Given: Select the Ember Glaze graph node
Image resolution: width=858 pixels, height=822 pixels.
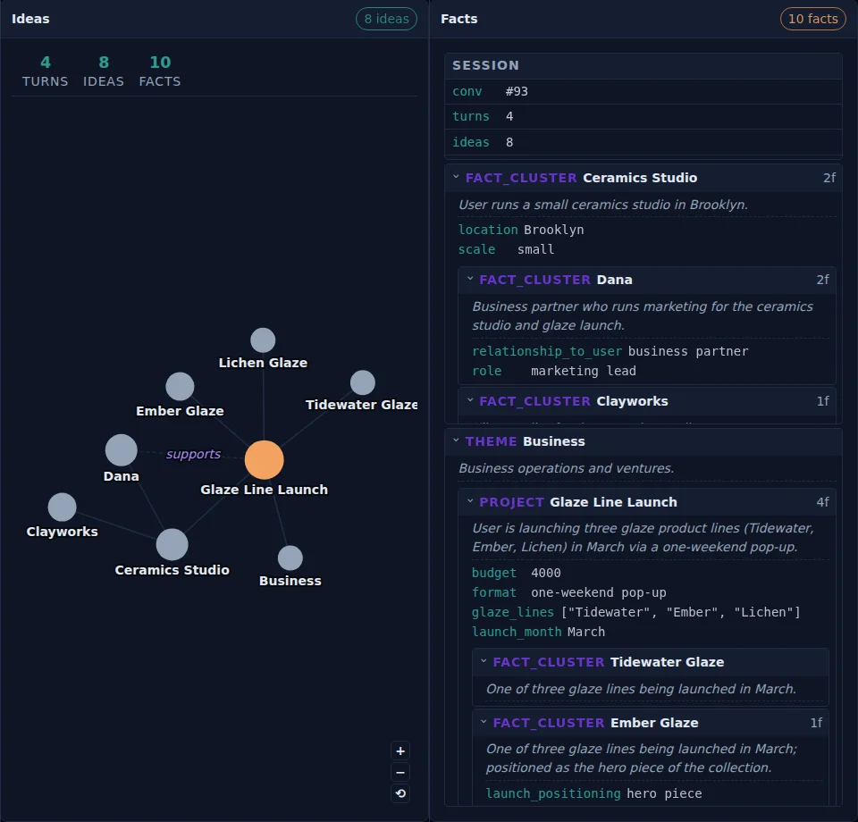Looking at the screenshot, I should 180,387.
